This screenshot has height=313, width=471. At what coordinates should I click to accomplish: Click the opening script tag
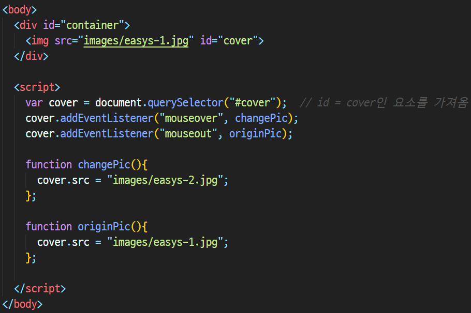pyautogui.click(x=37, y=87)
